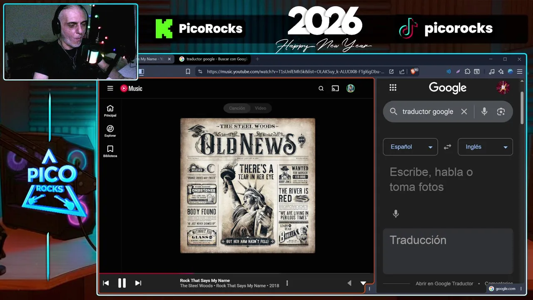Click the audio waves toolbar icon
Screen dimensions: 533x300
click(448, 72)
